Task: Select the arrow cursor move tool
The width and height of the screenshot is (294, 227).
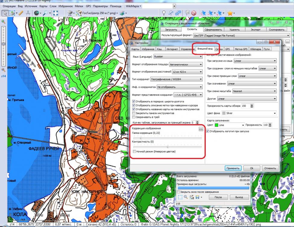Action: 5,13
